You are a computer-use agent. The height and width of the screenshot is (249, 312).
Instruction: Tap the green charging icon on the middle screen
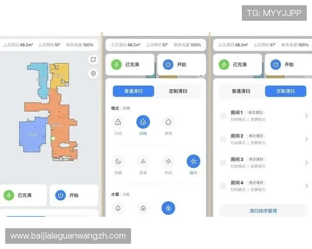point(116,64)
